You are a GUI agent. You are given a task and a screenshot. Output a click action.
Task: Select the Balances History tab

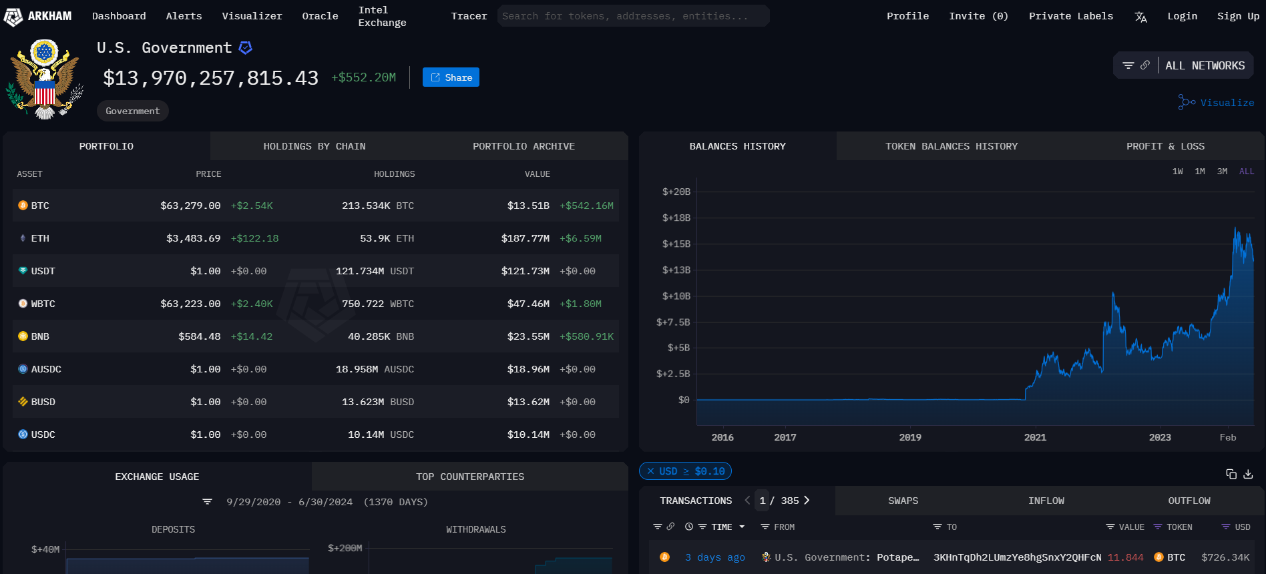pos(738,146)
